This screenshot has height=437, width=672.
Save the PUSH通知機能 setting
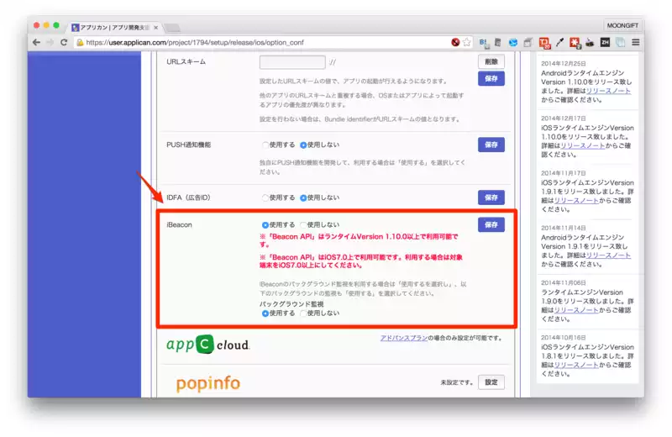[x=491, y=145]
